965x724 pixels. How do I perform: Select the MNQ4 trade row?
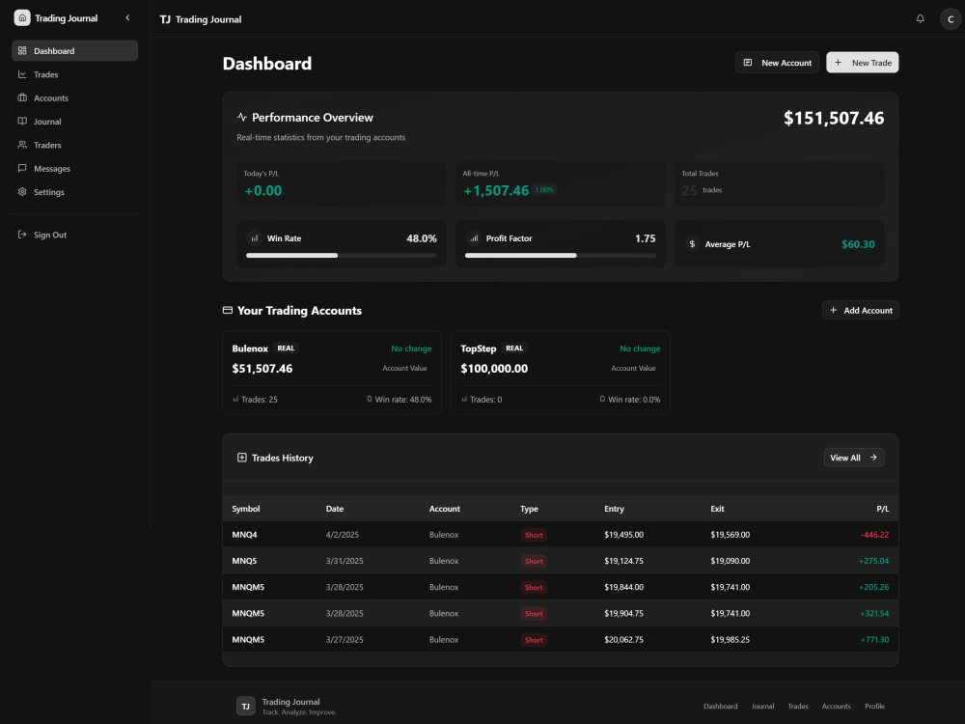coord(561,535)
